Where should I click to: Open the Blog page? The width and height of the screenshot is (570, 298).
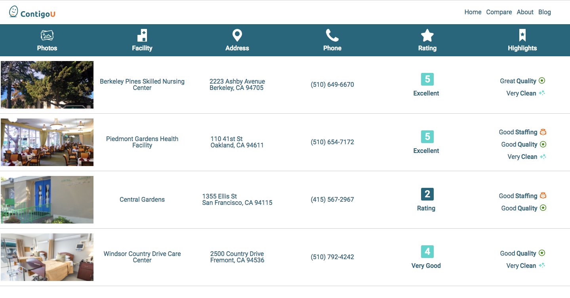click(545, 12)
